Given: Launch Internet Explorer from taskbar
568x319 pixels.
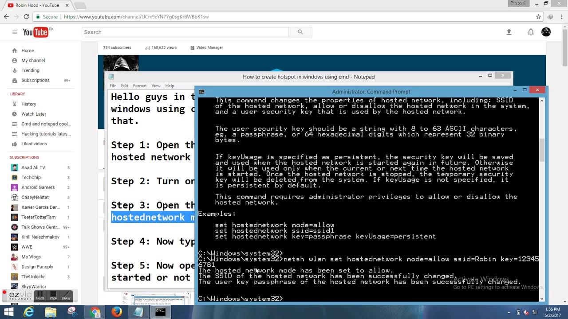Looking at the screenshot, I should 29,312.
